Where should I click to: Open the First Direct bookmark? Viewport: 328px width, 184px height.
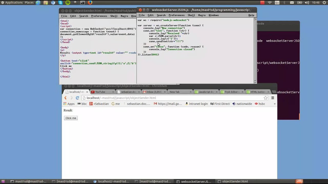click(220, 104)
